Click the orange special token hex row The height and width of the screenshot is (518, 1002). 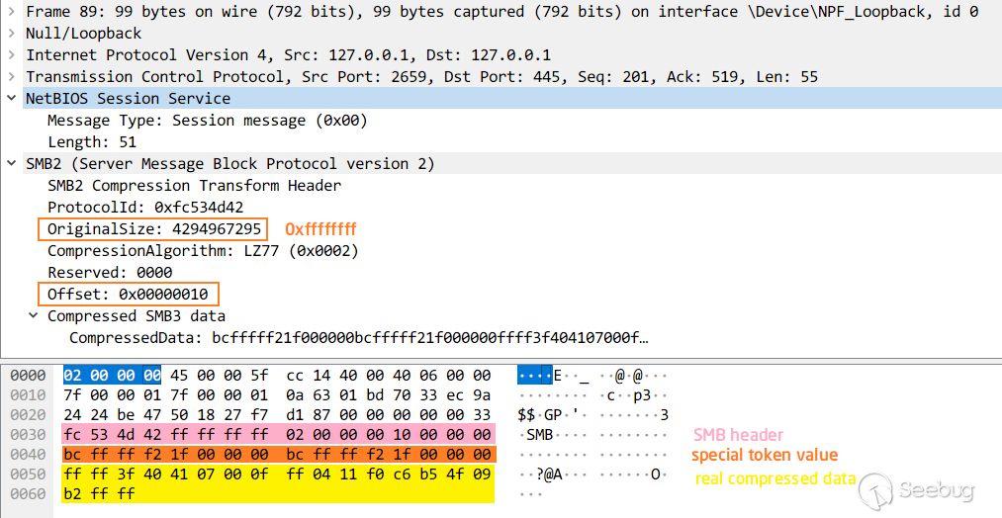coord(277,455)
